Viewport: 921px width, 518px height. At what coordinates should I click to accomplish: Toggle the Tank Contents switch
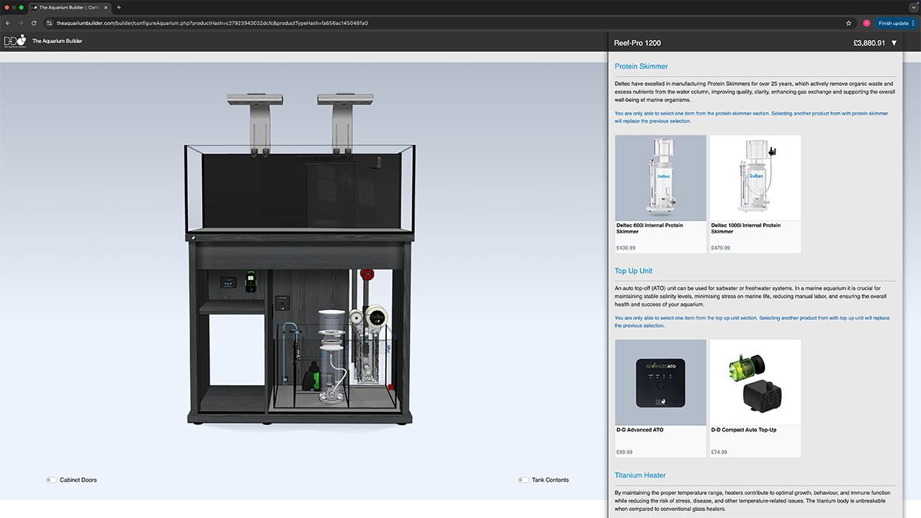click(x=523, y=480)
